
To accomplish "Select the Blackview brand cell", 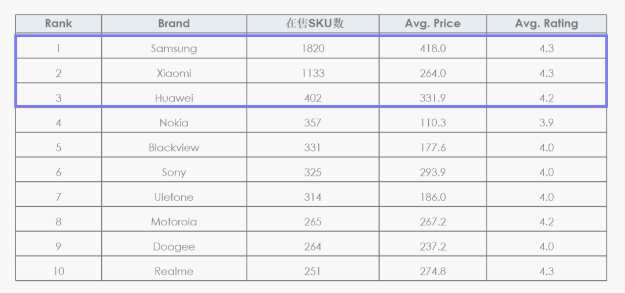I will click(x=174, y=147).
